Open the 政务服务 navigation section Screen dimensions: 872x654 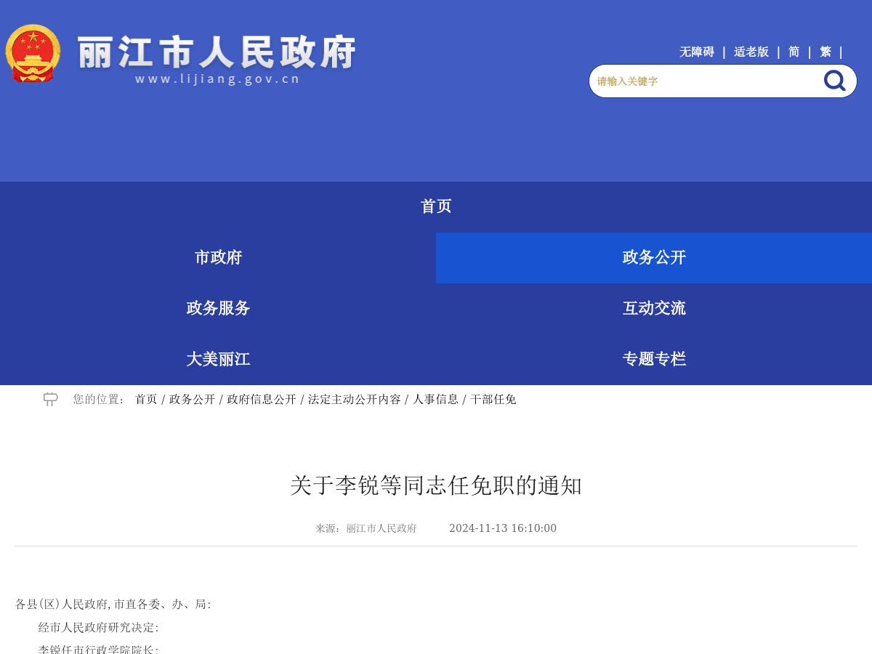[x=217, y=308]
